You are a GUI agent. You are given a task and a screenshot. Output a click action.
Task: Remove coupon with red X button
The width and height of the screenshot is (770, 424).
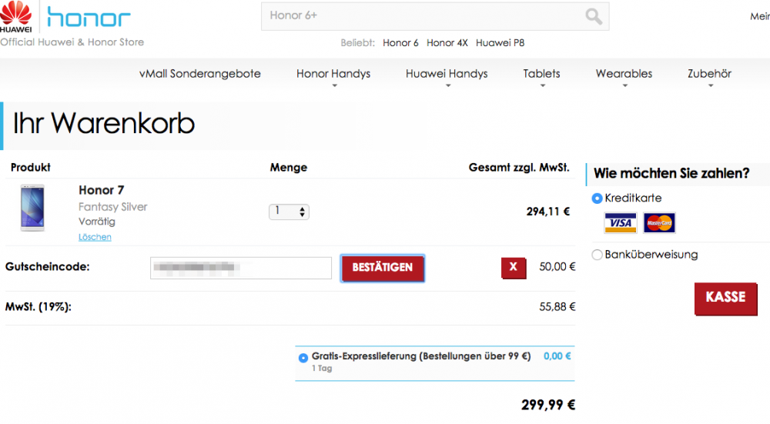513,267
